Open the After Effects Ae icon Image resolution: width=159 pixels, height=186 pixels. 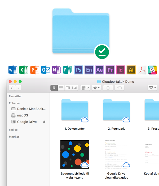(100, 70)
